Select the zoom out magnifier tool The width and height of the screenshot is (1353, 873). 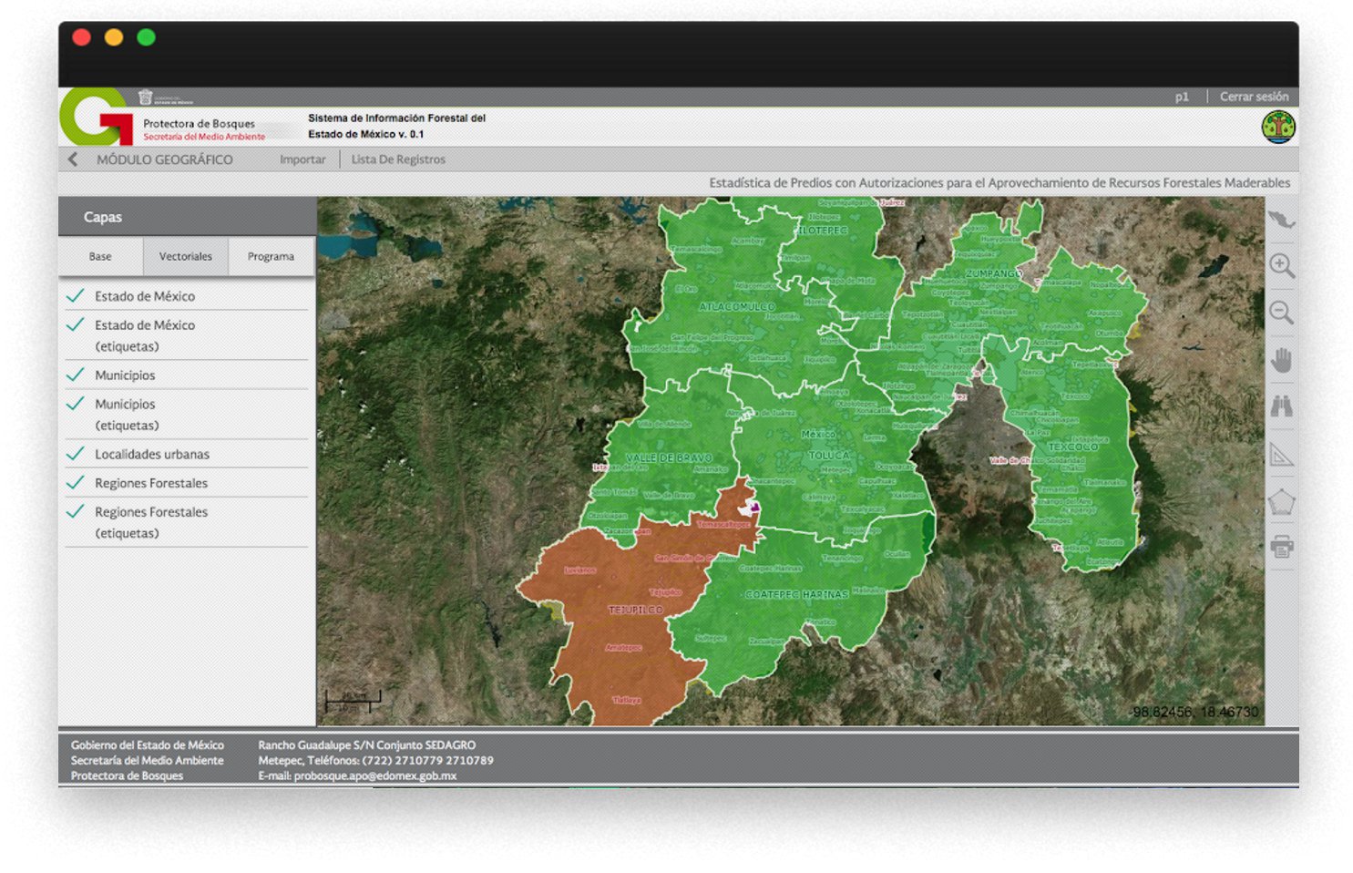point(1281,313)
